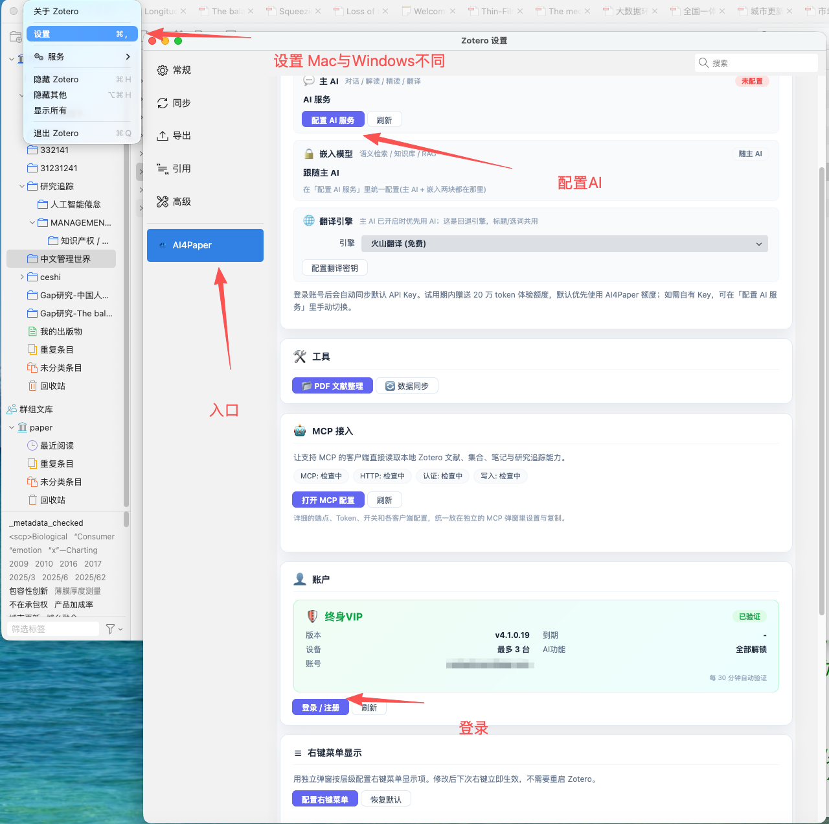The height and width of the screenshot is (824, 829).
Task: Focus the 筛选标签 filter field
Action: 54,629
